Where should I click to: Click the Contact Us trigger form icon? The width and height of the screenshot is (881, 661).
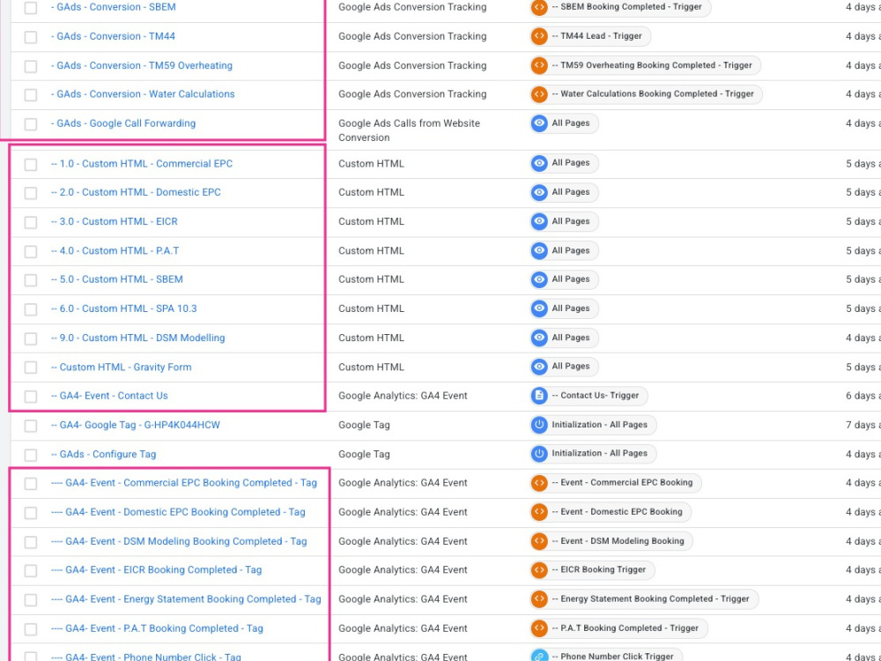(539, 396)
